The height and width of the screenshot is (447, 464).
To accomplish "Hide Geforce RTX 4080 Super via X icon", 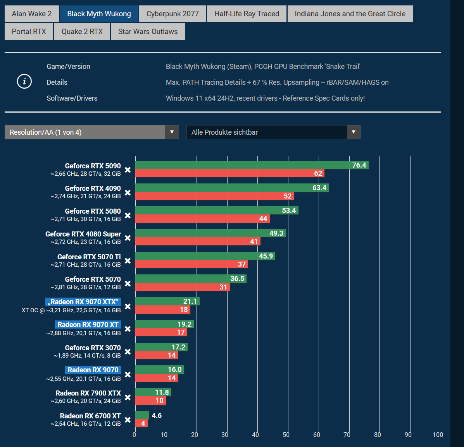I will 128,238.
